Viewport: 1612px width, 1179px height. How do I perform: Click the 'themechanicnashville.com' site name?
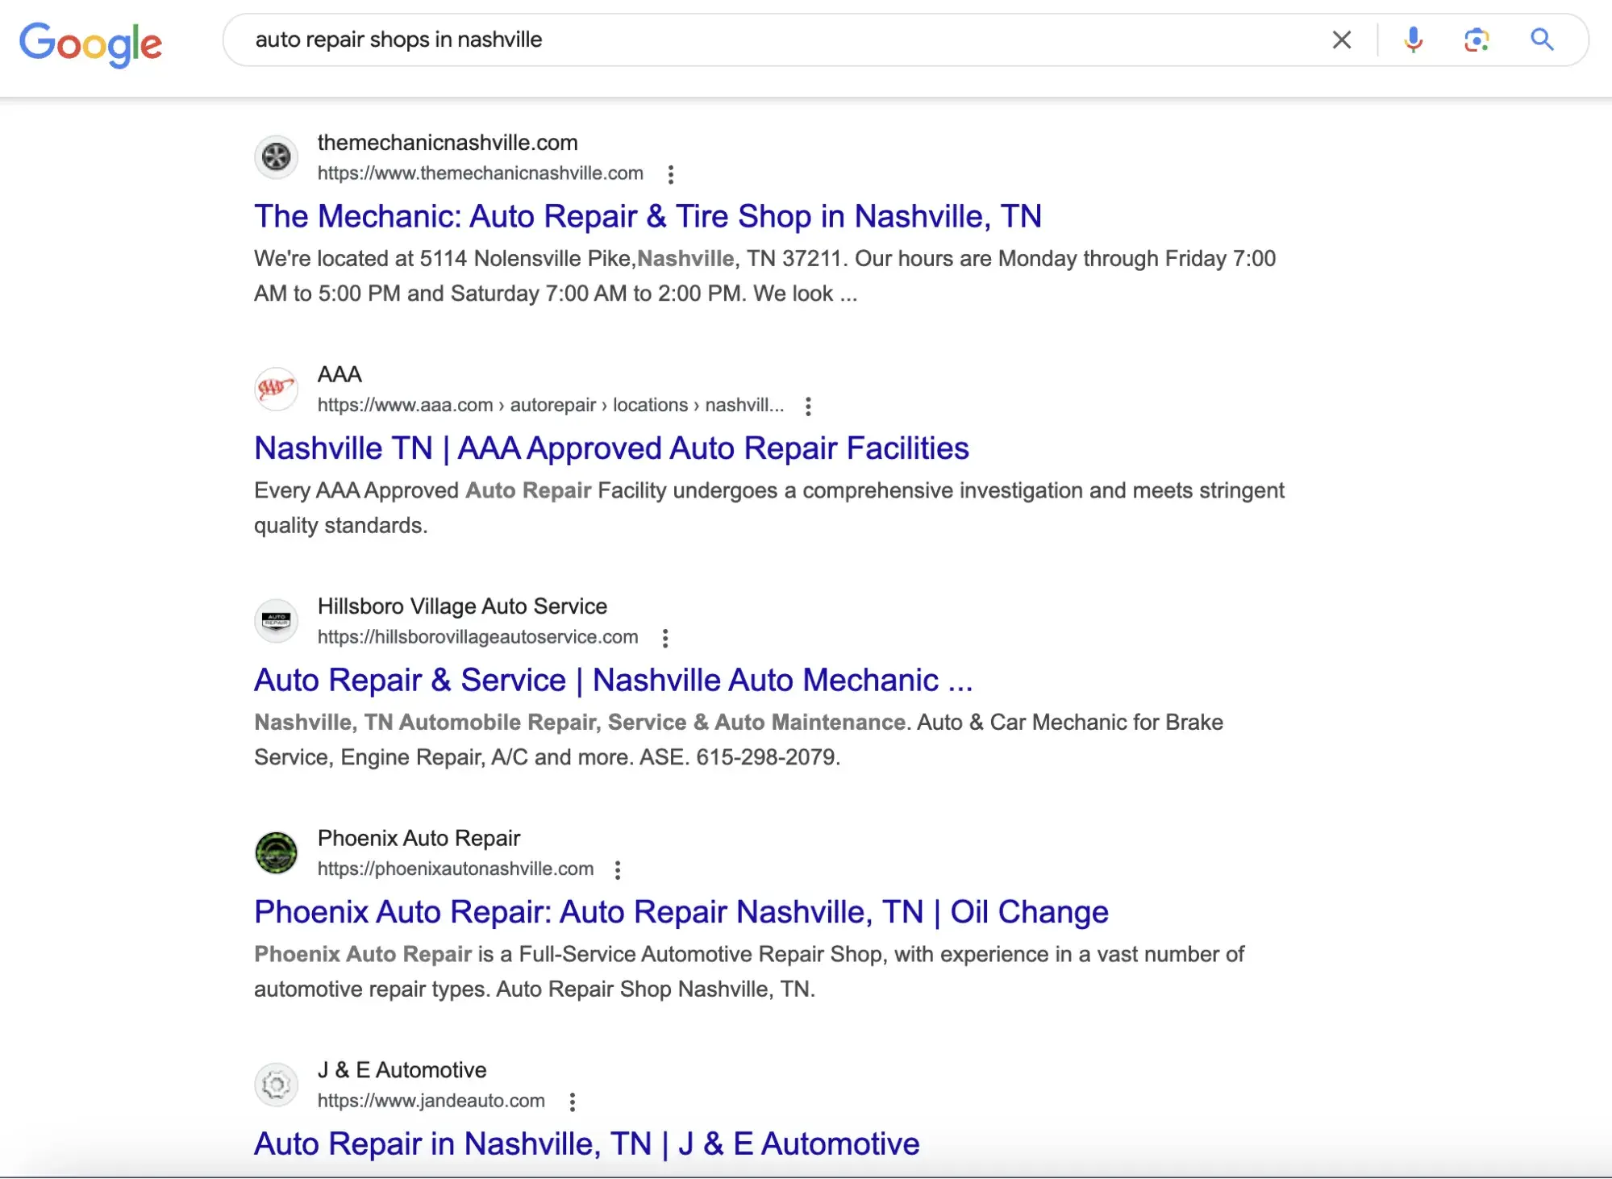pos(448,143)
